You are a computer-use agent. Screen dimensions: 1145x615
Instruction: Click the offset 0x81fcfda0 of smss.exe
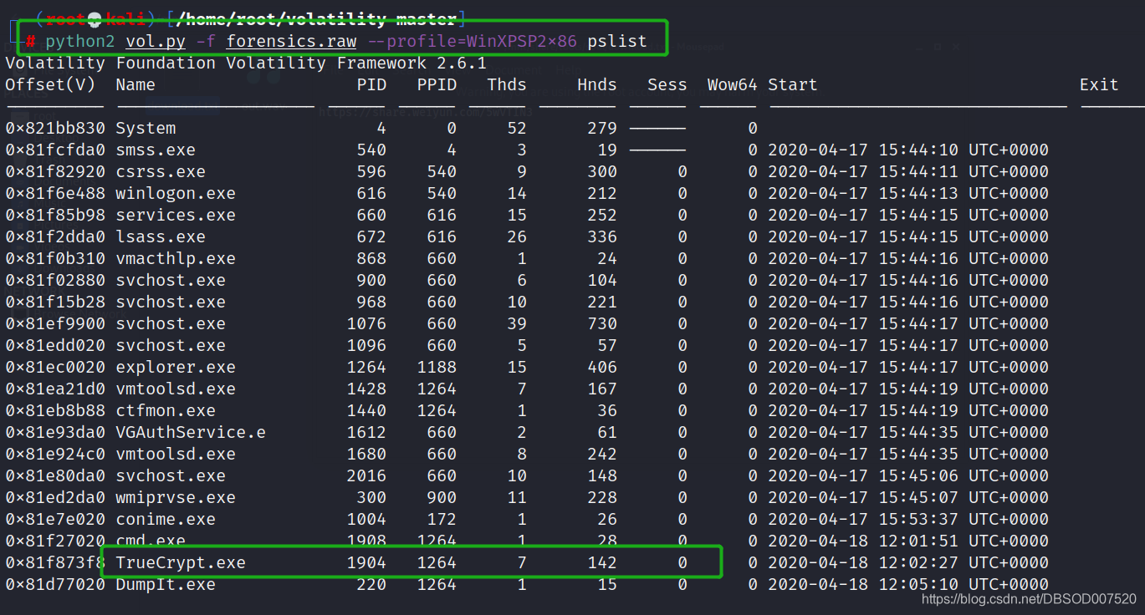pyautogui.click(x=55, y=150)
